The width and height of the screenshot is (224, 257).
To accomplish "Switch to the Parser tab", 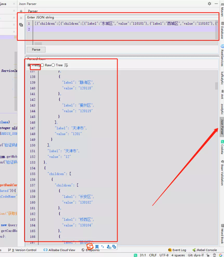I will [x=33, y=11].
